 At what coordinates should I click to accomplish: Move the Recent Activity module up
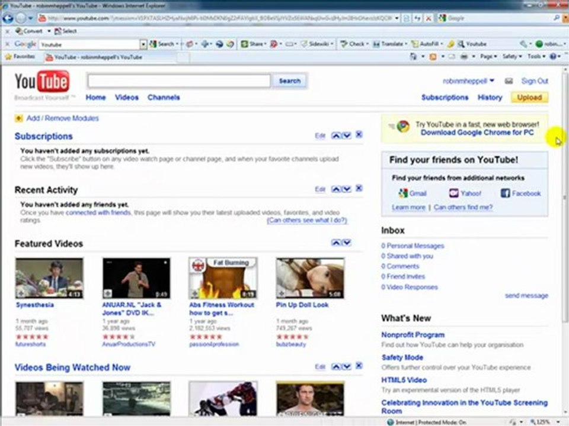[336, 189]
